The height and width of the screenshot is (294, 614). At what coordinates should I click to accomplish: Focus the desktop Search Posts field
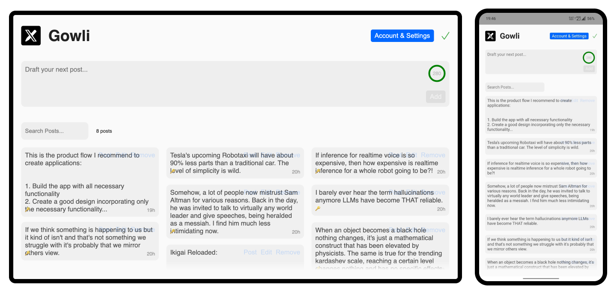coord(54,131)
